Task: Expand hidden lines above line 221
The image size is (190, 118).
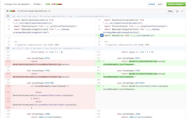Action: tap(8, 48)
